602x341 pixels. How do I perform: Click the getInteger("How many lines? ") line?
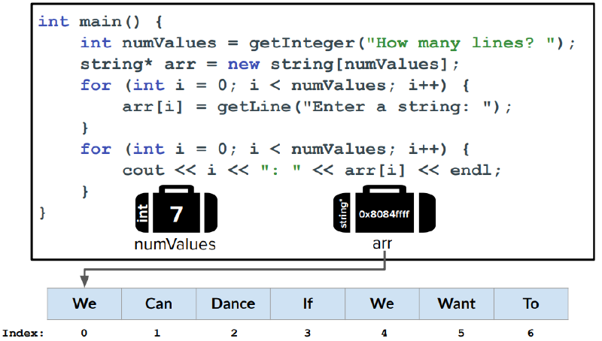click(328, 43)
